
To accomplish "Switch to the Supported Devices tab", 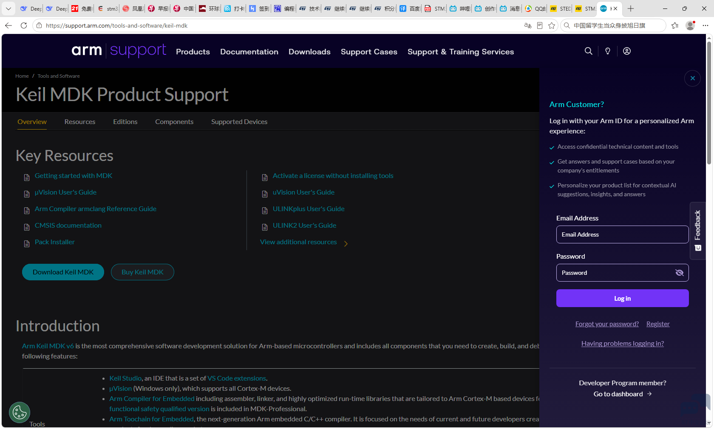I will pos(239,122).
